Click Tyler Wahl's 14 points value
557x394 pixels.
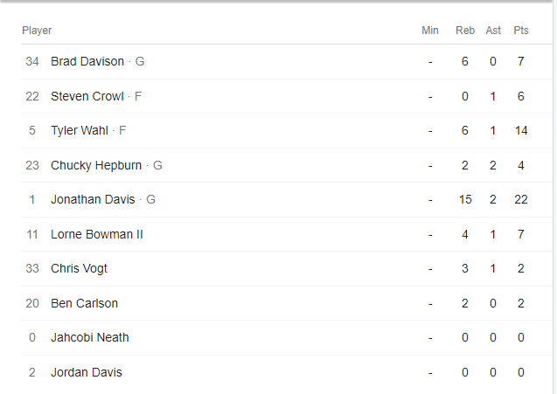[521, 130]
